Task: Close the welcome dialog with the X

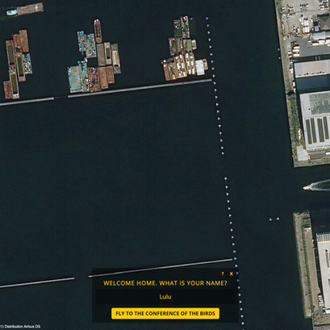Action: [x=232, y=274]
